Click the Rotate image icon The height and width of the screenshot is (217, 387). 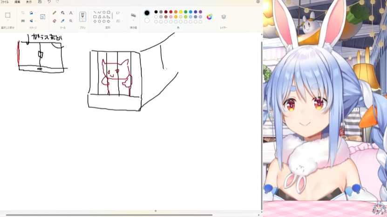pyautogui.click(x=31, y=13)
